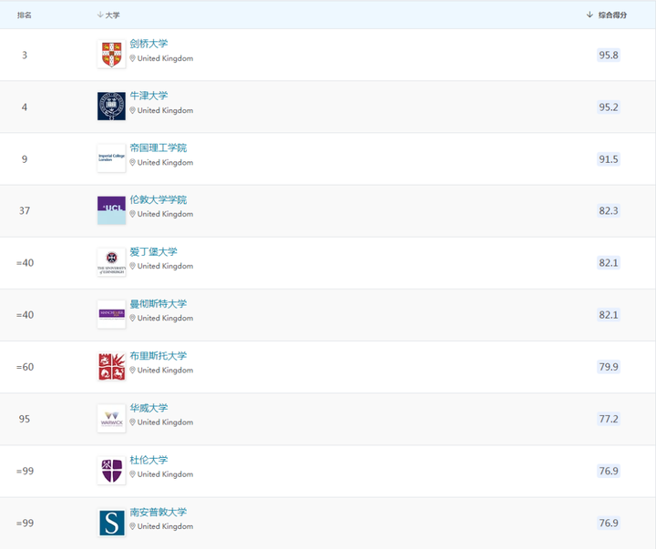Sort by 综合得分 column header
This screenshot has width=656, height=549.
(x=607, y=15)
